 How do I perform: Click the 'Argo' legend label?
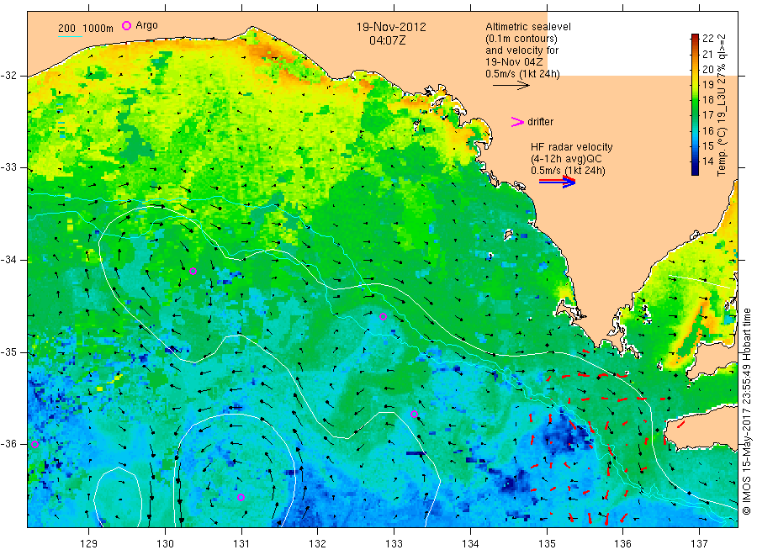146,25
